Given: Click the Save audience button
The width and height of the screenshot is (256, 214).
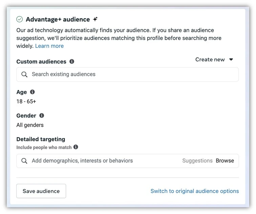Looking at the screenshot, I should point(41,191).
